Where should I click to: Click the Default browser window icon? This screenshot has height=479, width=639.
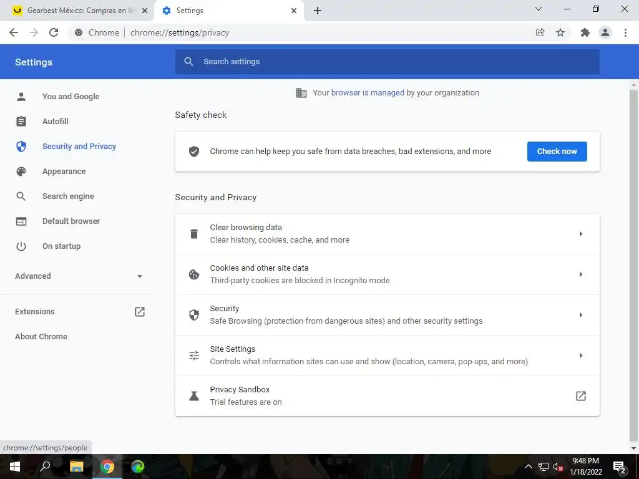(21, 221)
